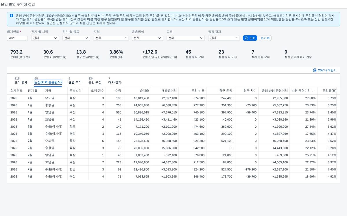The width and height of the screenshot is (347, 216).
Task: Open the 전기 월 시작 dropdown
Action: 45,38
